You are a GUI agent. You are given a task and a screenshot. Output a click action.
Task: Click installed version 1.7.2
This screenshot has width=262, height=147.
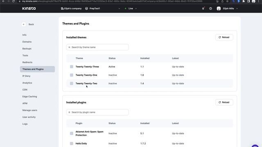[x=143, y=143]
